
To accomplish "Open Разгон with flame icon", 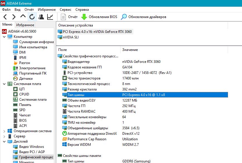I will tap(22, 63).
